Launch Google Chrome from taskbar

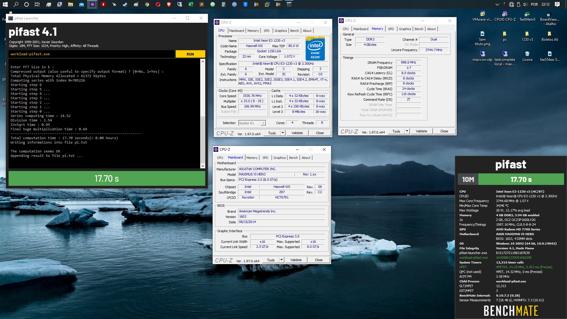click(x=147, y=4)
